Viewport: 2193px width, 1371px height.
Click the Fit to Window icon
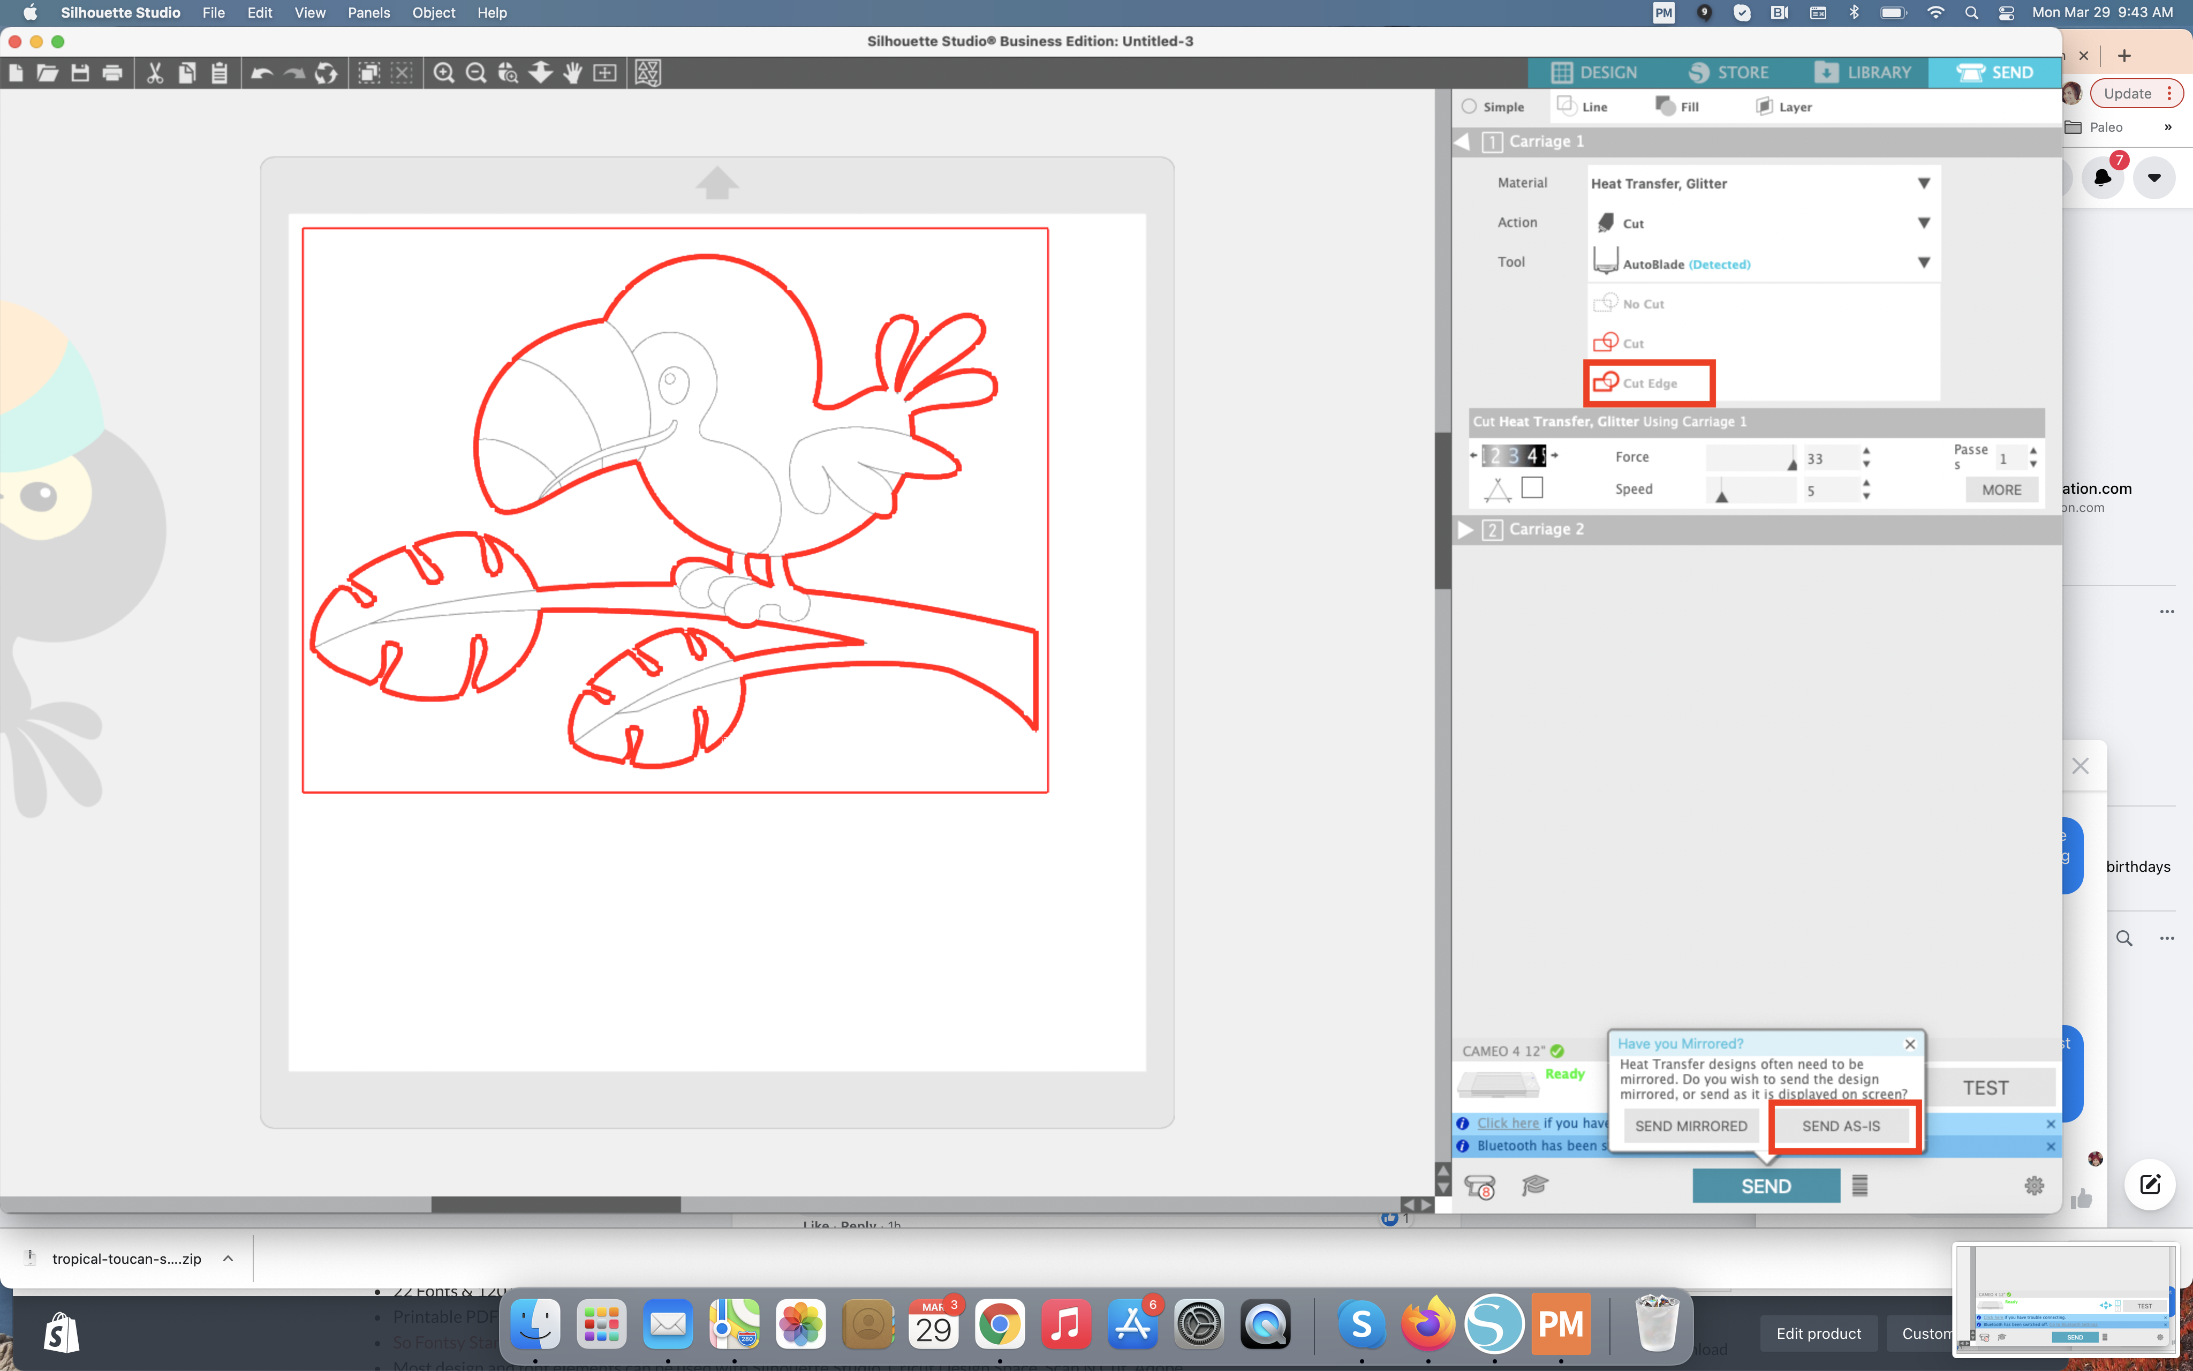604,72
